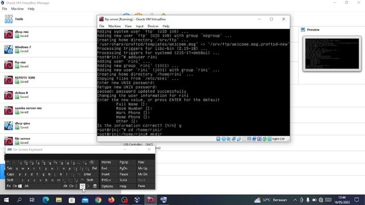Select the dhcp-rini virtual machine
Screen dimensions: 365x205
coord(49,34)
